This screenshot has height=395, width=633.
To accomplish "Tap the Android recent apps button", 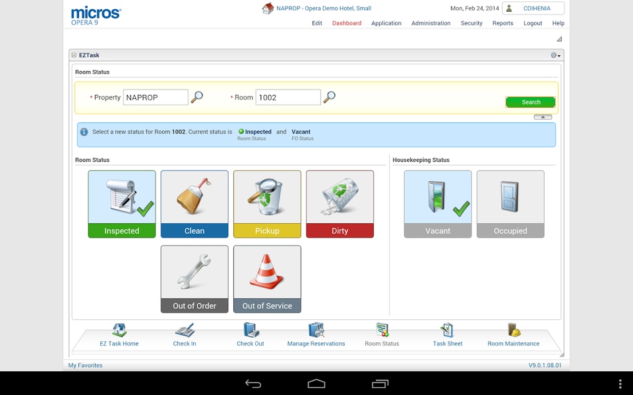I will tap(380, 384).
